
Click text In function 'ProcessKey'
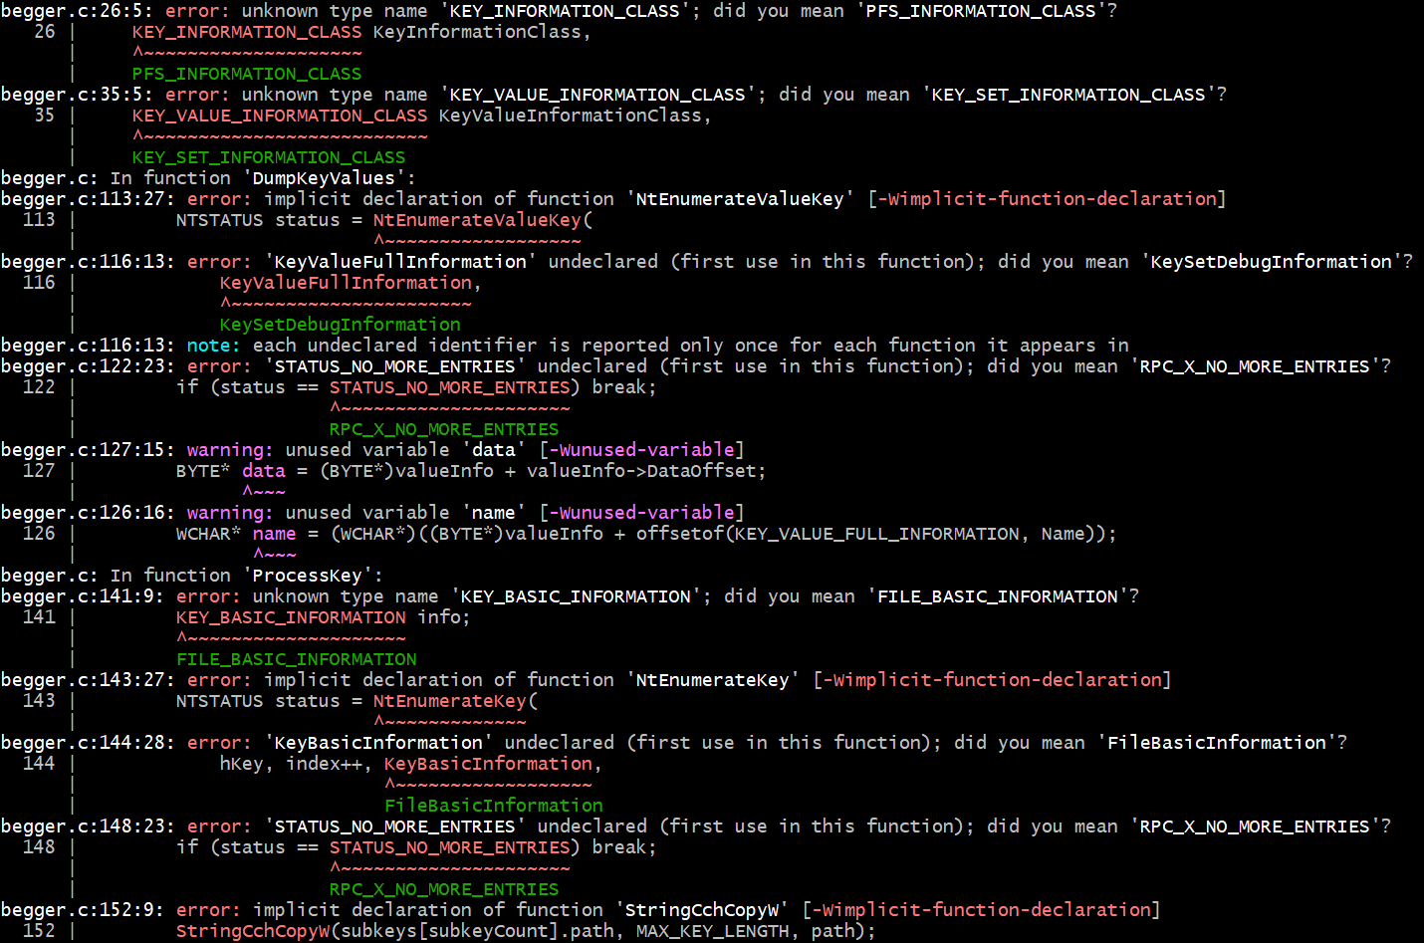click(x=247, y=576)
